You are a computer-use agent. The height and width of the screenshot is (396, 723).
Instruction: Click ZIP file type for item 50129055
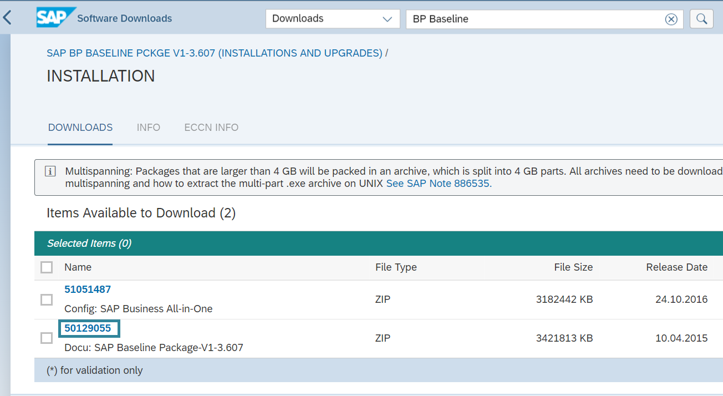pos(383,338)
